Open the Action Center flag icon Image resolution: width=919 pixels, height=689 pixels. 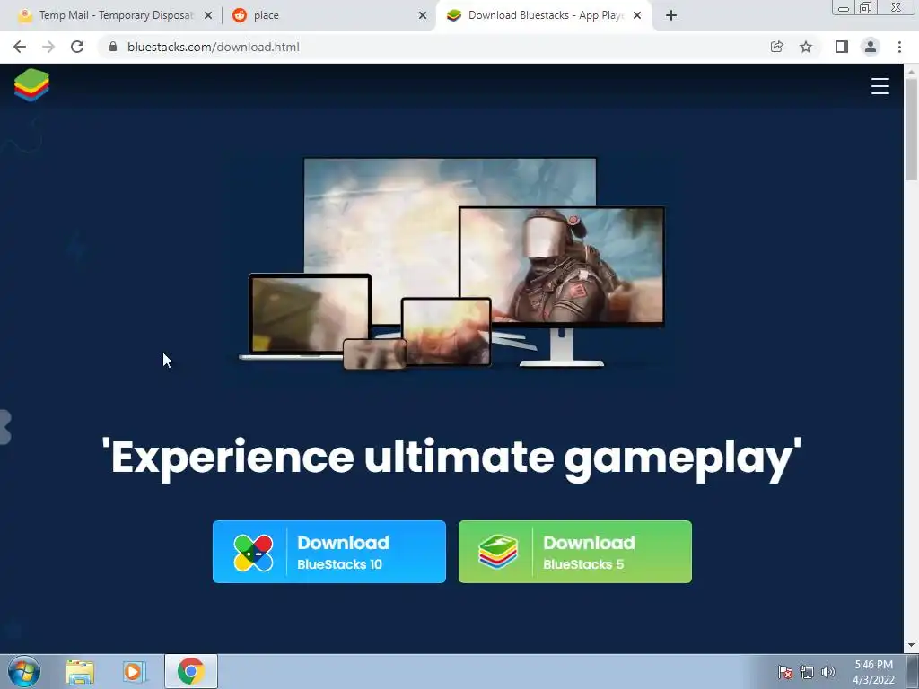785,672
